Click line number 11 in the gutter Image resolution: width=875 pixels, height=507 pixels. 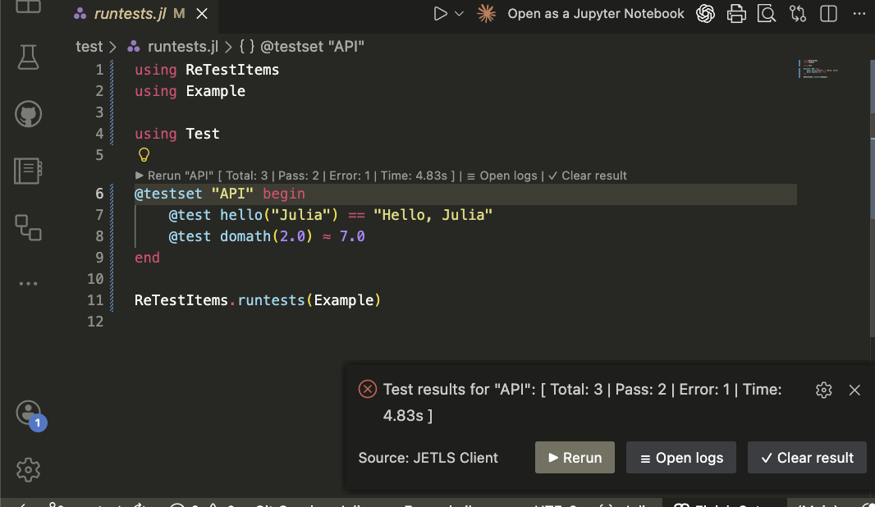[x=95, y=300]
